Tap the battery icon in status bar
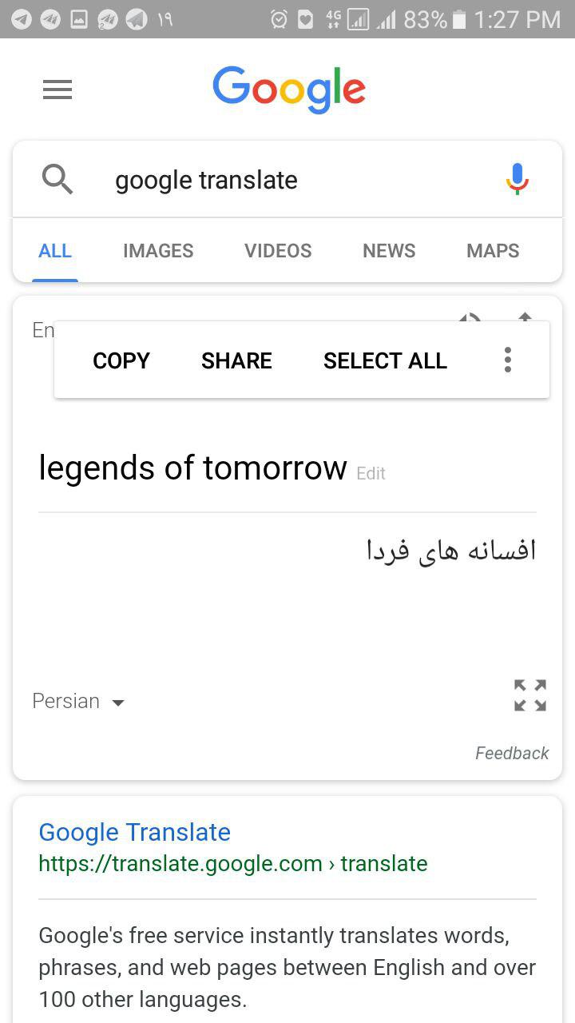Screen dimensions: 575x1023 click(x=459, y=19)
